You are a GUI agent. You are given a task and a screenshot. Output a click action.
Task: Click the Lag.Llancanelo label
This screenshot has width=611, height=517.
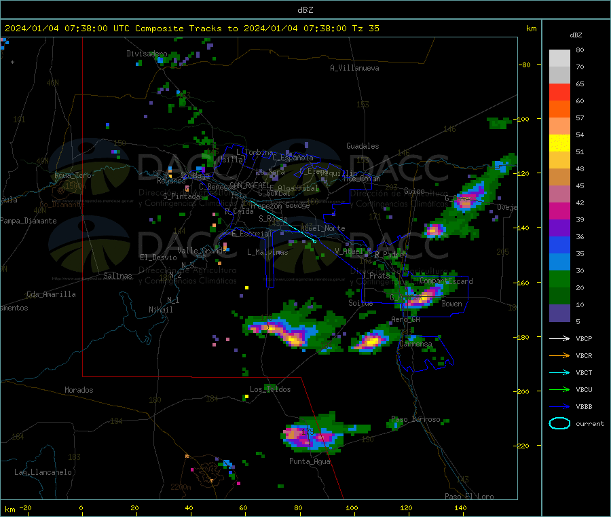point(43,472)
